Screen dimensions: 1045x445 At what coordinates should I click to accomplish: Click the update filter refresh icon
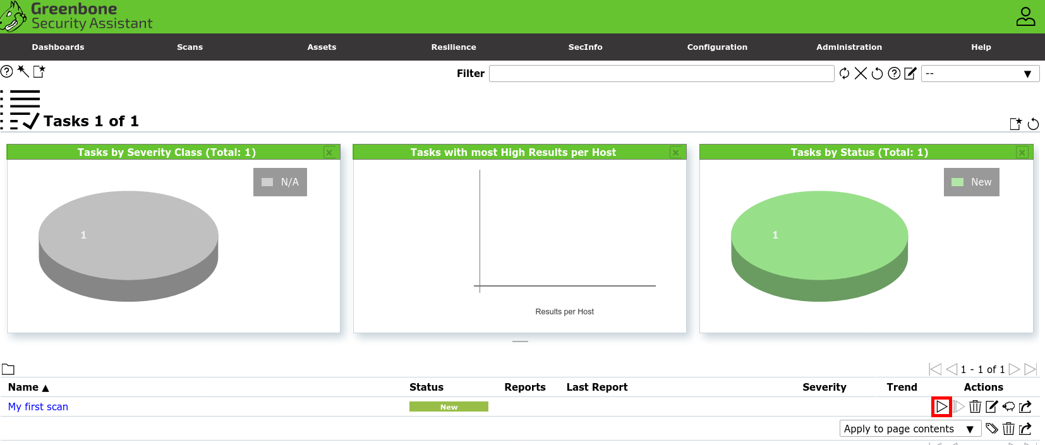click(844, 74)
